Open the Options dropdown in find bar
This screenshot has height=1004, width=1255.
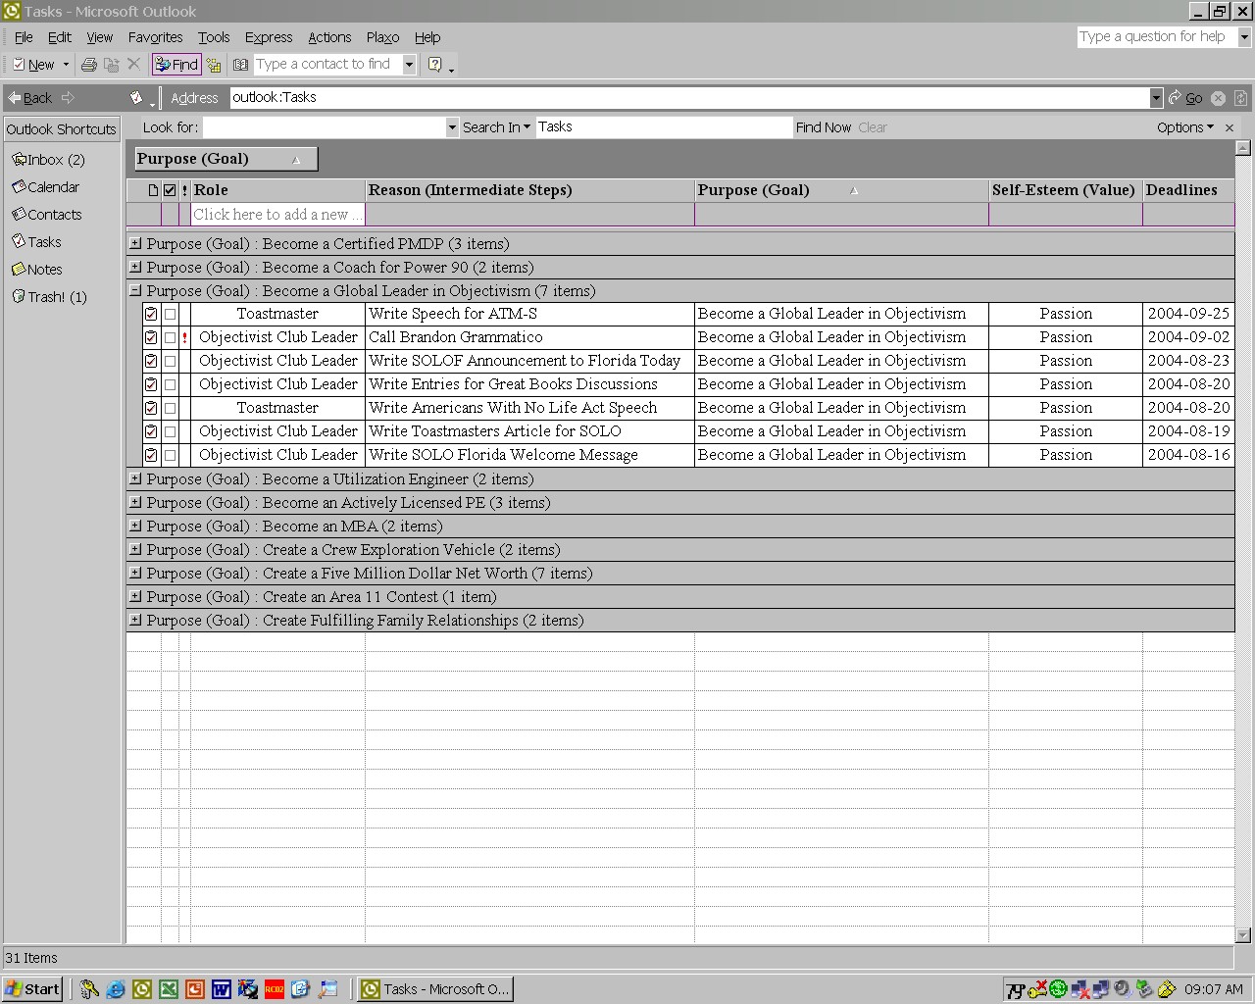pyautogui.click(x=1184, y=127)
